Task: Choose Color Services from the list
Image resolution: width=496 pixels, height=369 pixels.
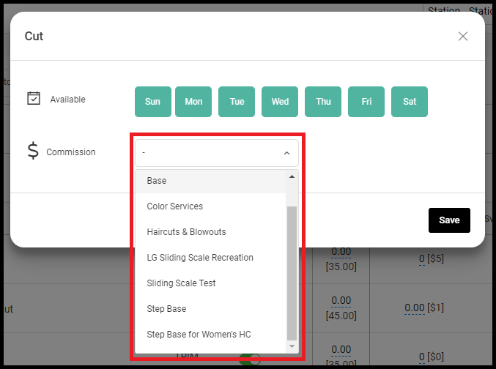Action: 210,206
